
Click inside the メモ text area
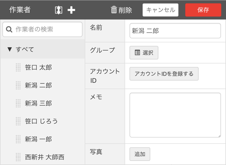click(175, 115)
